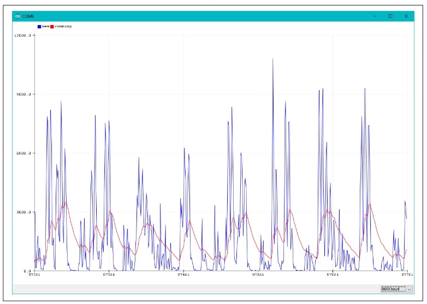Click the 87461 x-axis tick label
The height and width of the screenshot is (304, 427).
click(x=183, y=275)
